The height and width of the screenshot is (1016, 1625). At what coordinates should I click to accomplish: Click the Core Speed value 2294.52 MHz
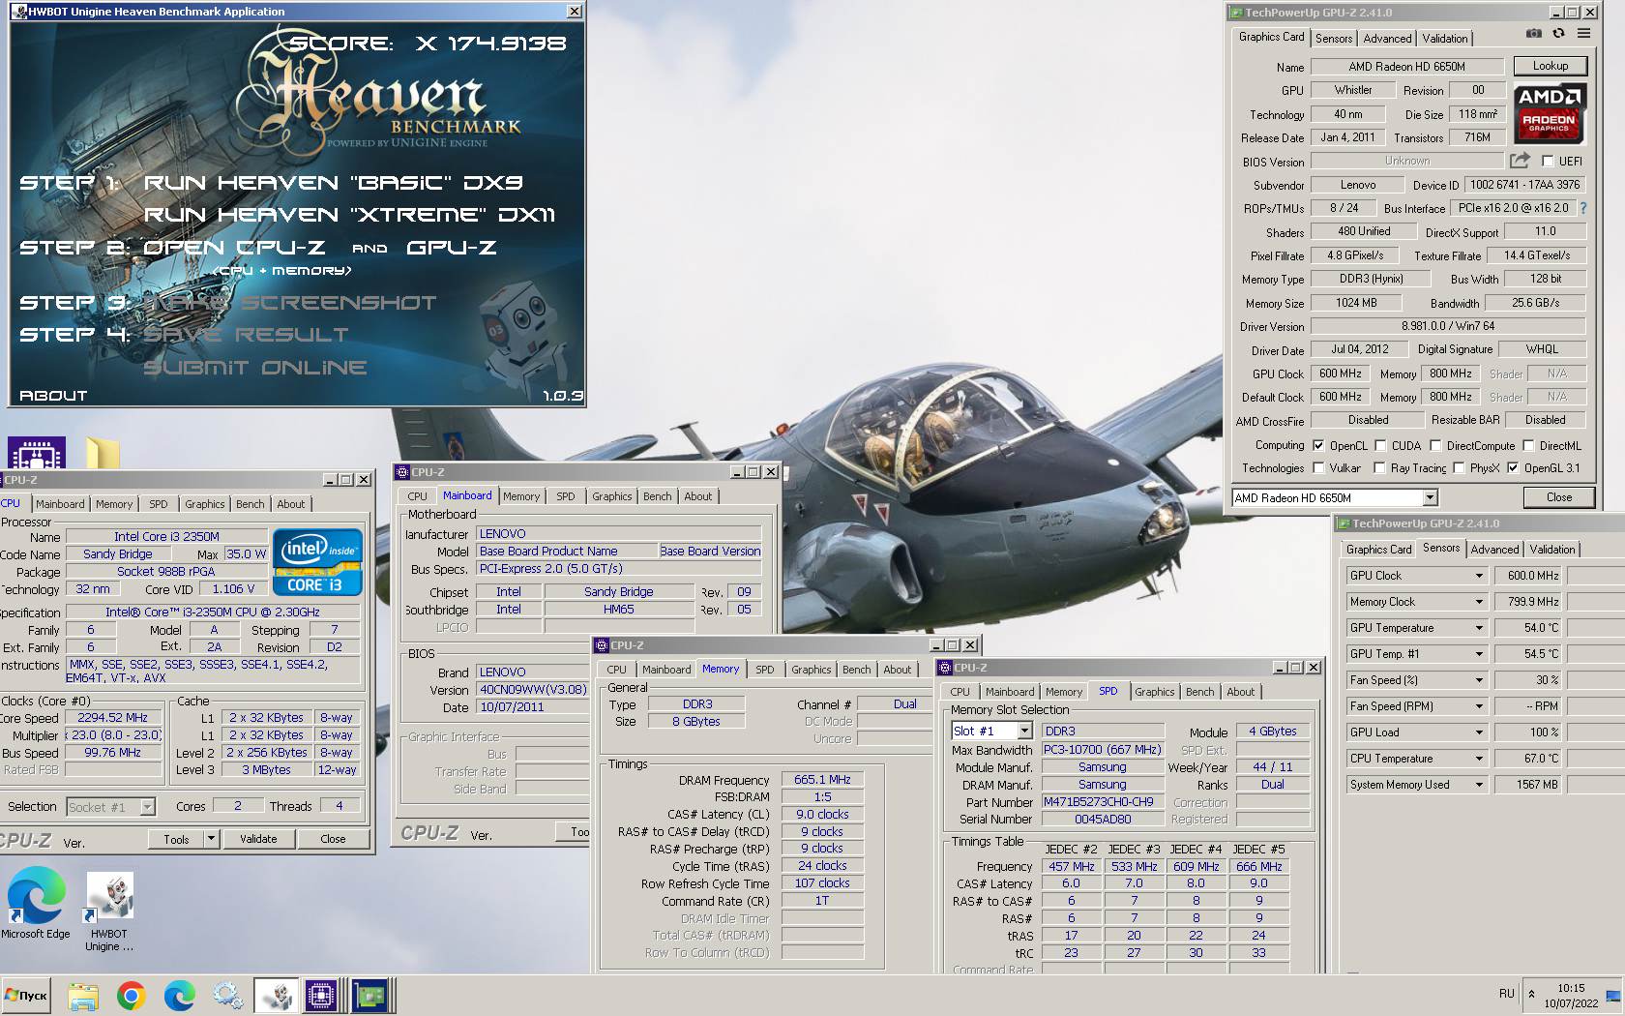click(113, 718)
